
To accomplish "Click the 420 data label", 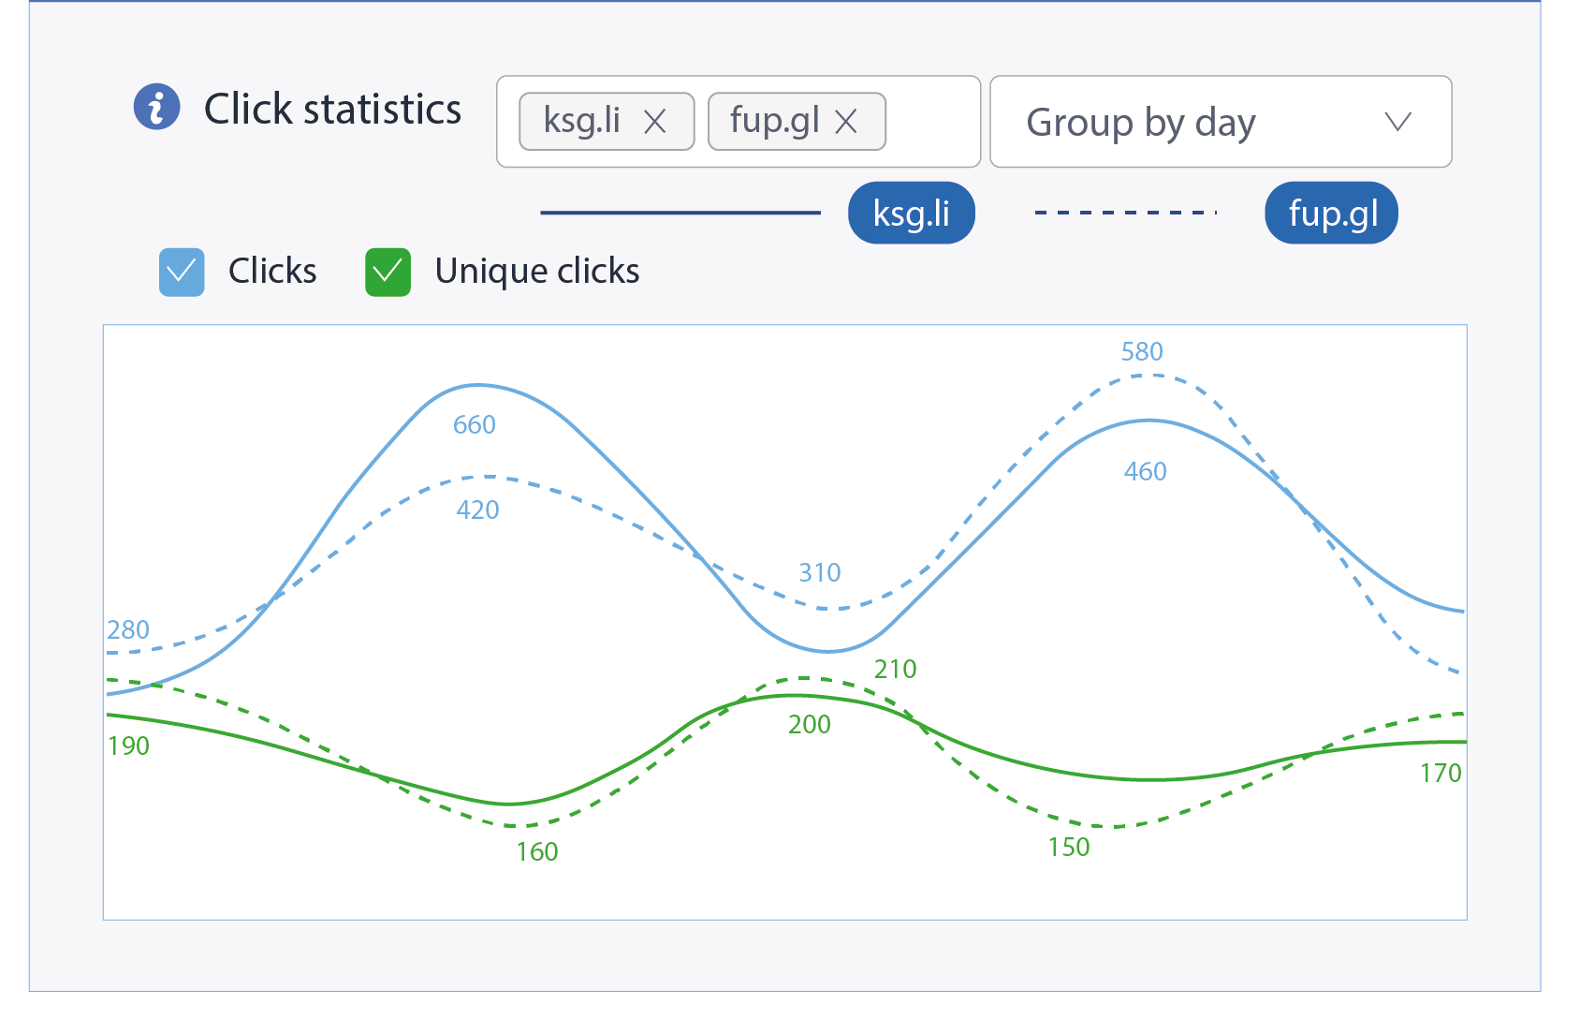I will (477, 510).
